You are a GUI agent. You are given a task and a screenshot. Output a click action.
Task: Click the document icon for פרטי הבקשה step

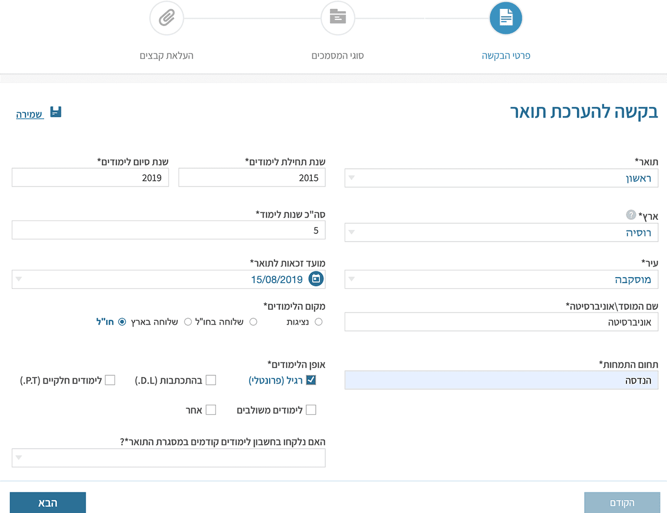pos(505,18)
